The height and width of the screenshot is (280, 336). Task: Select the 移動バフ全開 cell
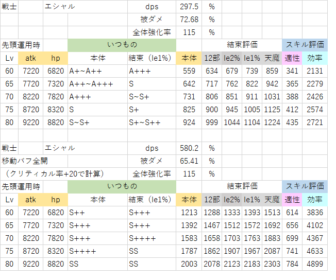point(34,161)
